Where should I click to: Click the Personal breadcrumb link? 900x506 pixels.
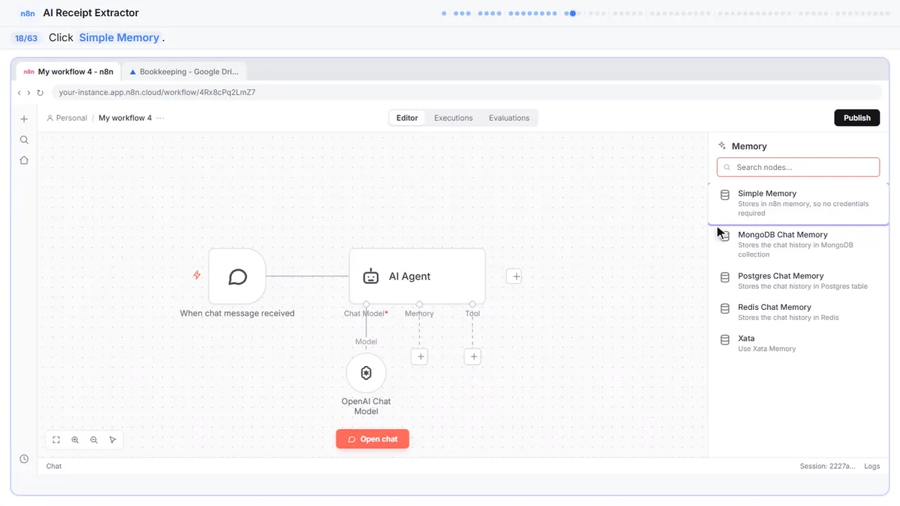(x=67, y=118)
